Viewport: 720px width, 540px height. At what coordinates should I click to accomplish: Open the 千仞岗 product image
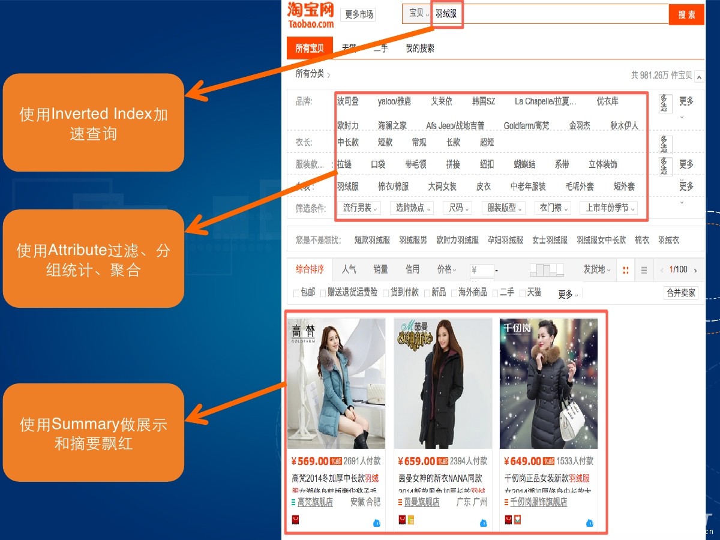548,383
